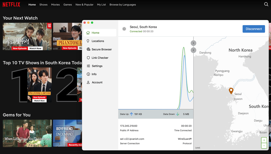Click North Korea label on the map
The width and height of the screenshot is (271, 154).
[240, 50]
